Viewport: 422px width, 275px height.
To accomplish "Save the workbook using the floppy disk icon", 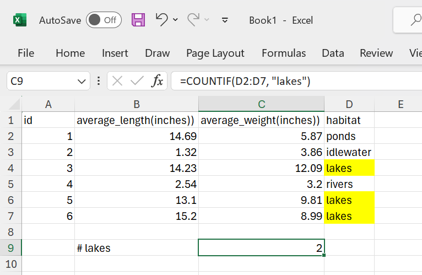I will (x=138, y=20).
